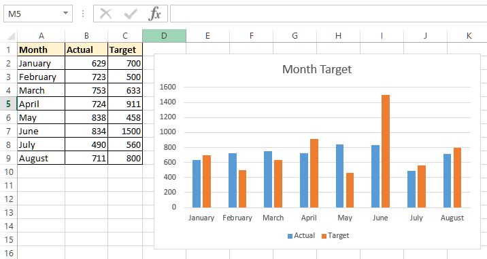
Task: Click the enter checkmark icon in formula bar
Action: coord(131,14)
